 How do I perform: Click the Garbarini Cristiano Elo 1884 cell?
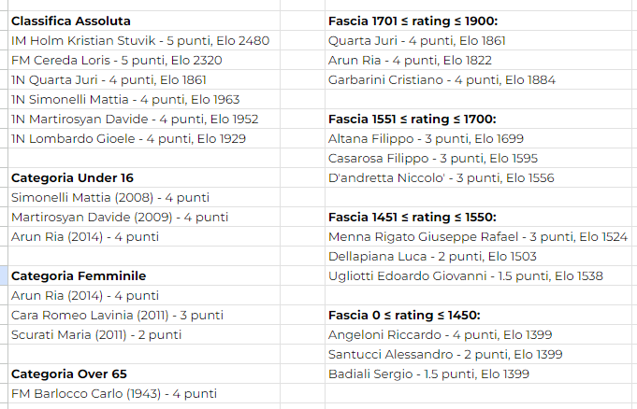pyautogui.click(x=479, y=80)
